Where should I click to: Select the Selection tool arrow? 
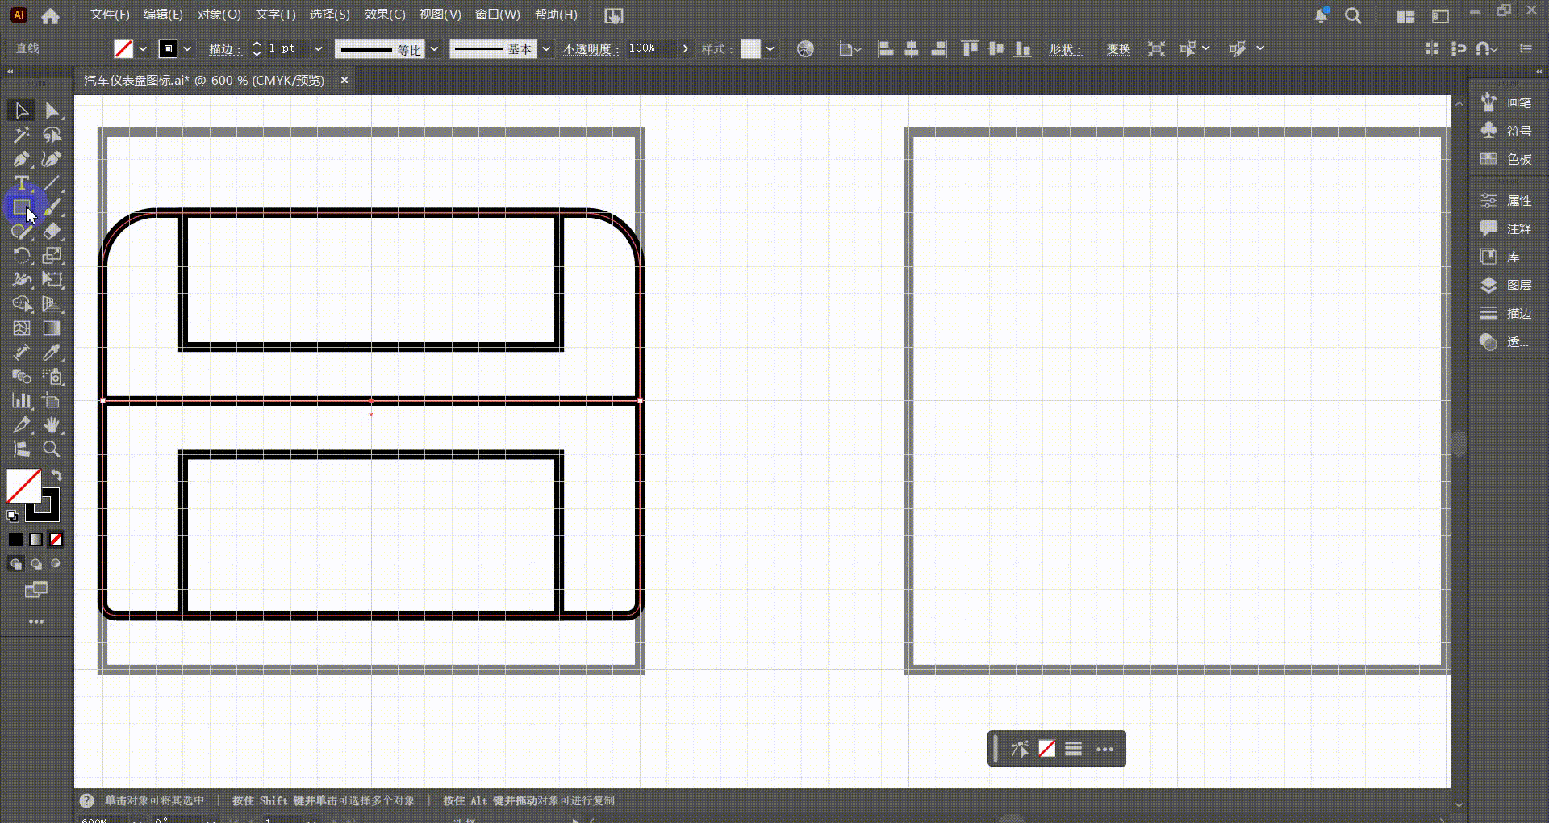(x=21, y=111)
